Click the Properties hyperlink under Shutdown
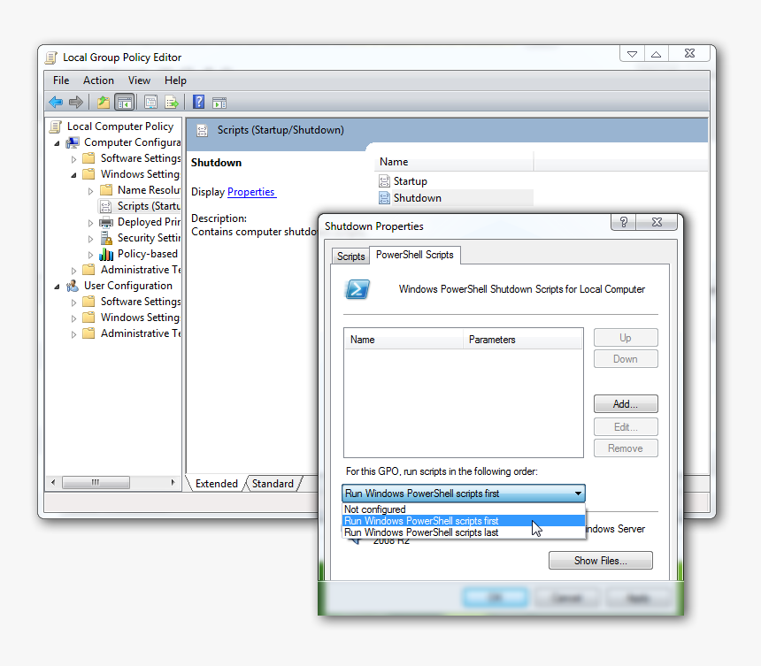Image resolution: width=761 pixels, height=666 pixels. tap(251, 192)
